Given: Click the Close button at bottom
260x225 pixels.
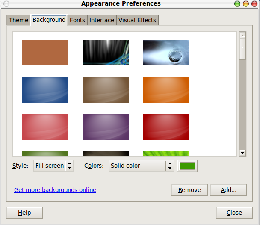Looking at the screenshot, I should pos(234,213).
